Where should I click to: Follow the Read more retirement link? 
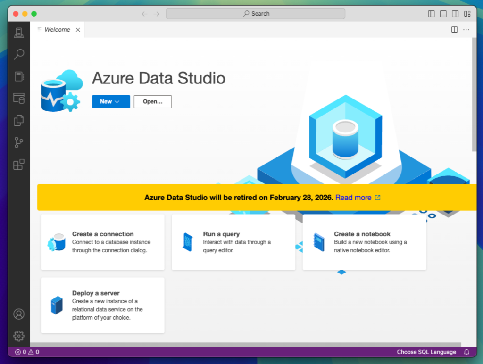pos(353,198)
